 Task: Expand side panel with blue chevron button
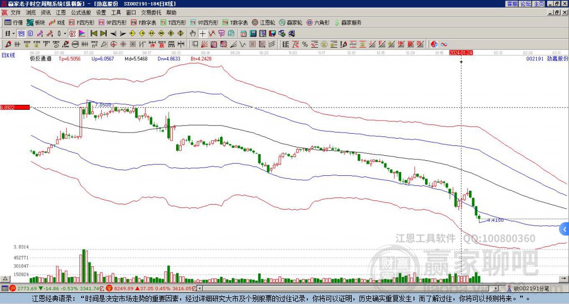coord(565,229)
